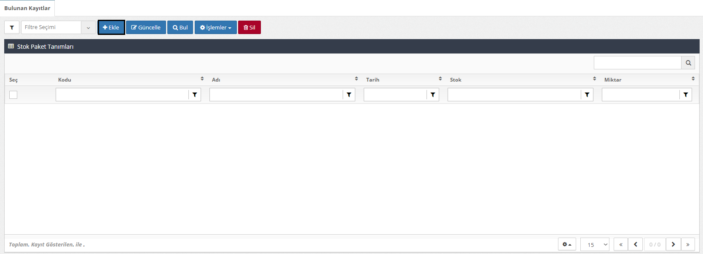Go to the previous page arrow
Screen dimensions: 703x254
tap(635, 244)
